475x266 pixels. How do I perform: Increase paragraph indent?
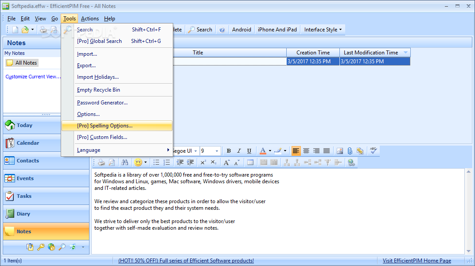190,162
